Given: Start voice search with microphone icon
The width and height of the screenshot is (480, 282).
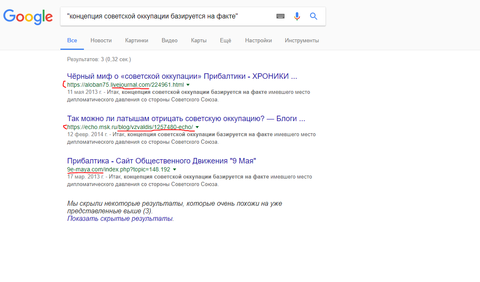Looking at the screenshot, I should pos(297,16).
